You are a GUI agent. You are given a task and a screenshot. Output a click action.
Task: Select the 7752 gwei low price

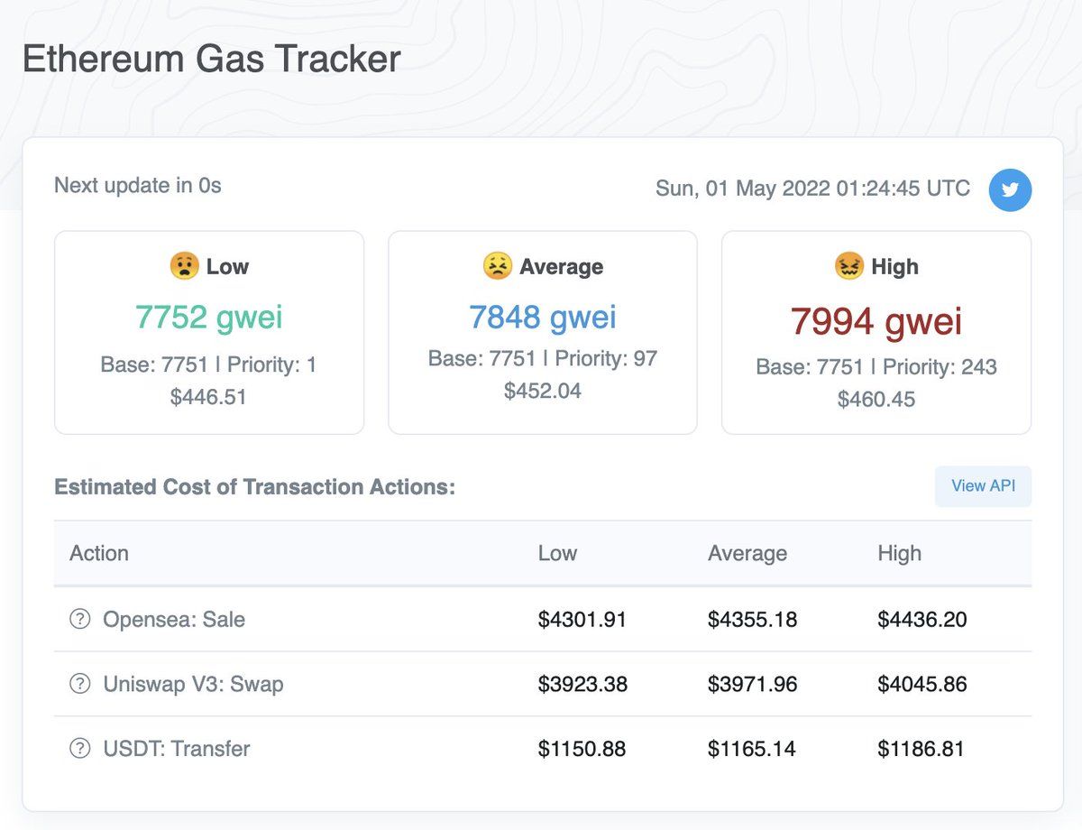[x=209, y=317]
